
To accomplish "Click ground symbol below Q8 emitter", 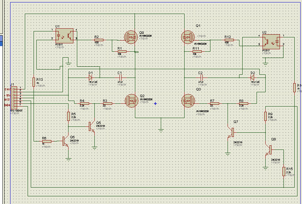I will pyautogui.click(x=265, y=168).
